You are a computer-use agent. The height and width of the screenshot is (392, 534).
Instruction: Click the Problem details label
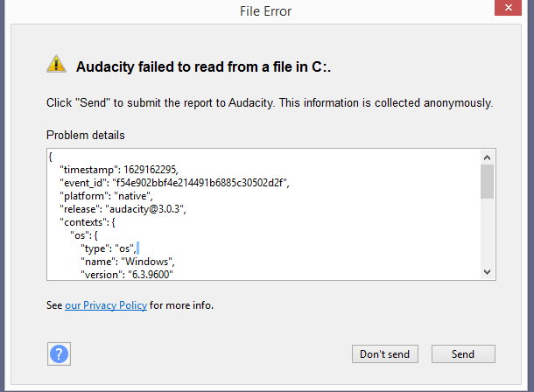[x=86, y=135]
